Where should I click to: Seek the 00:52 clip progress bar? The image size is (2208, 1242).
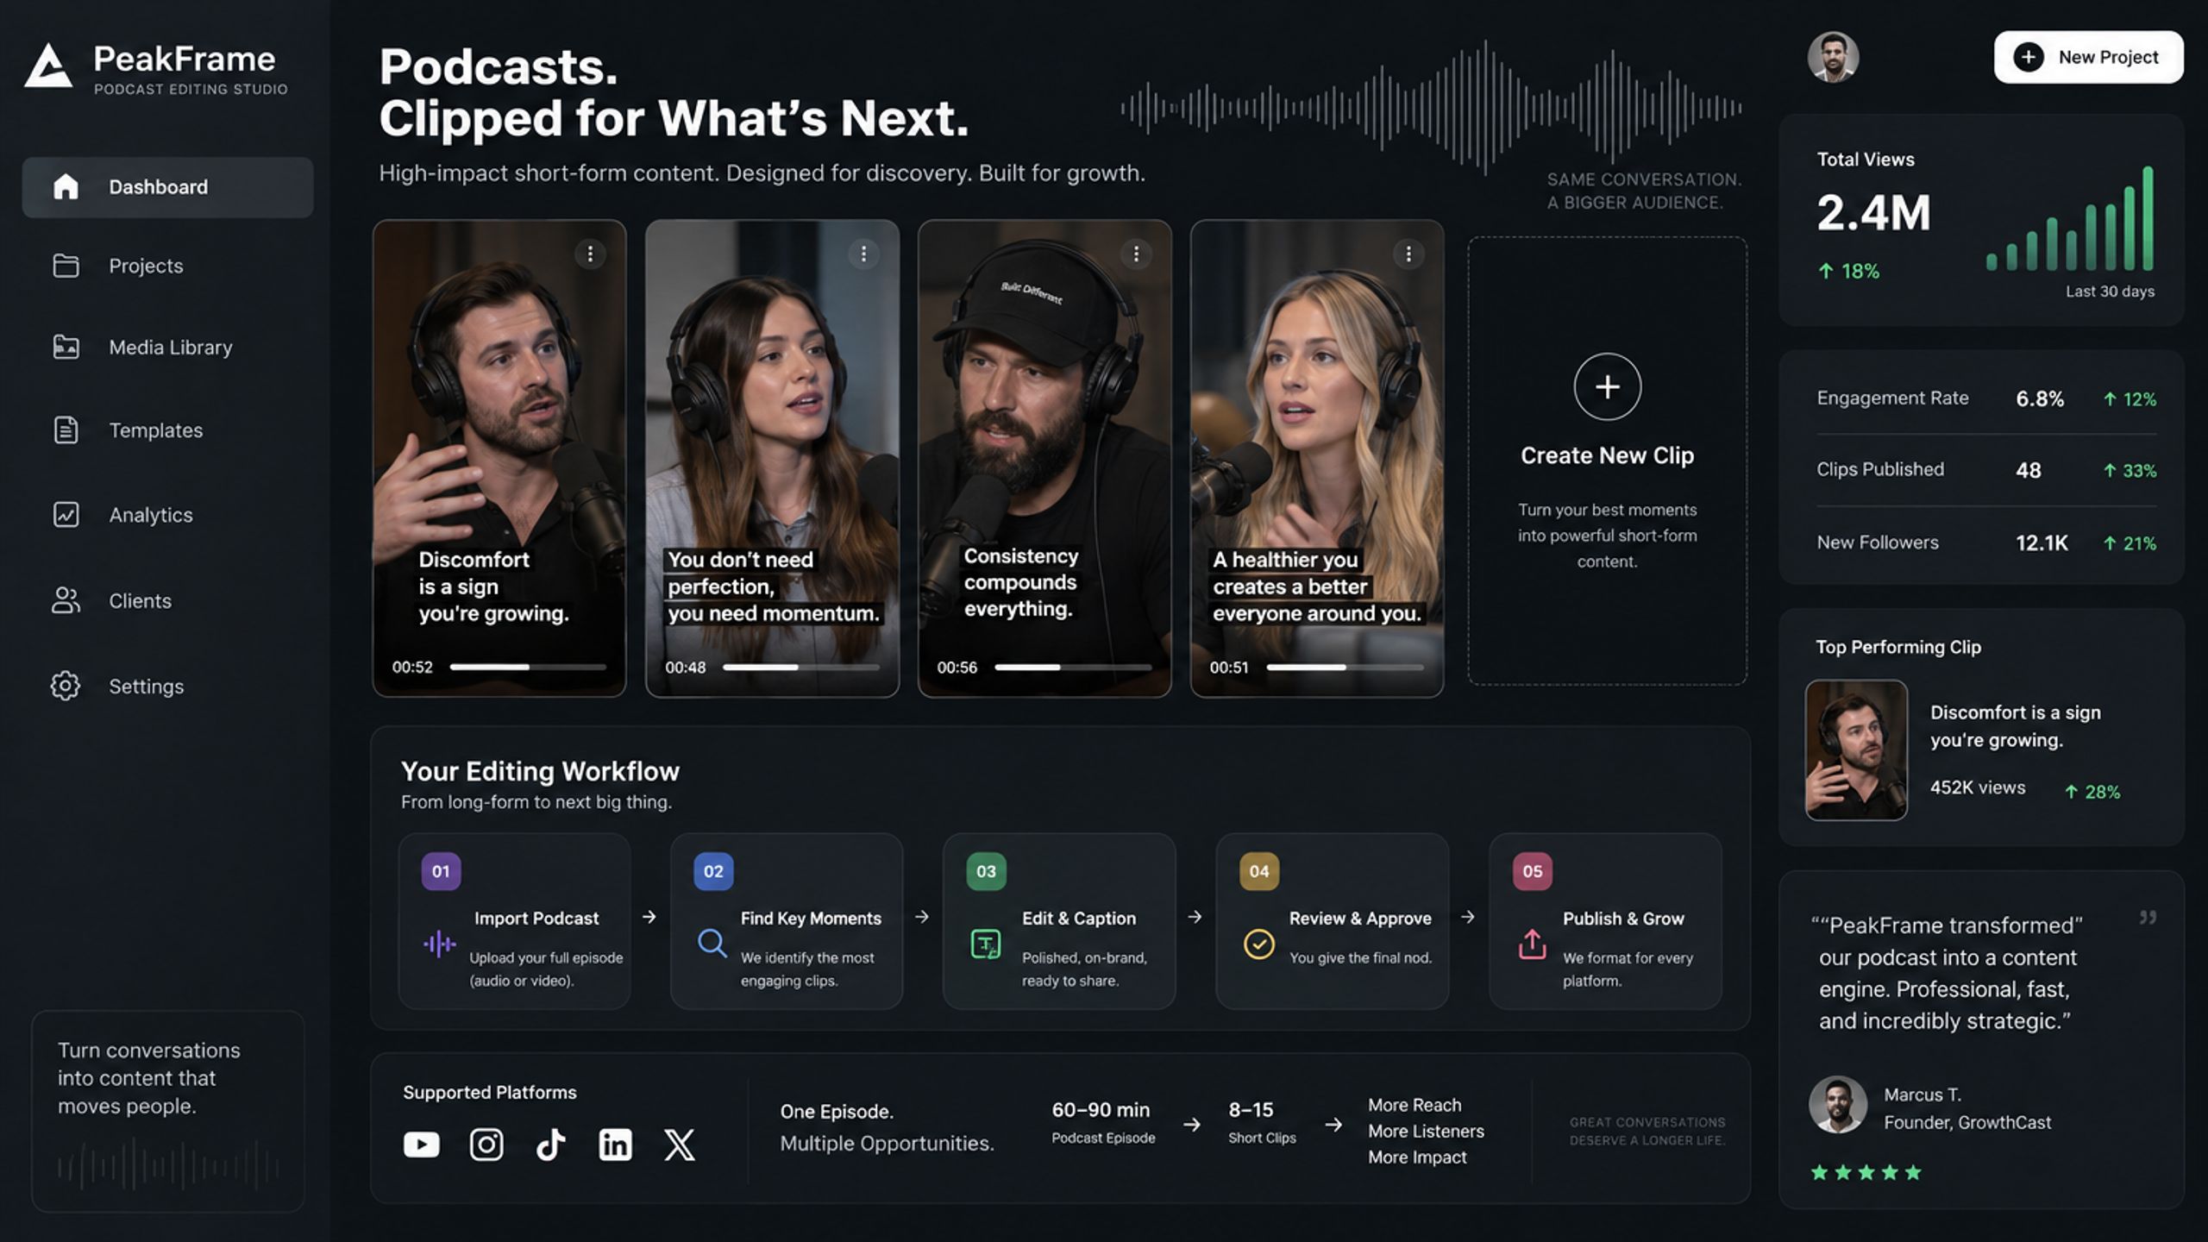coord(528,667)
